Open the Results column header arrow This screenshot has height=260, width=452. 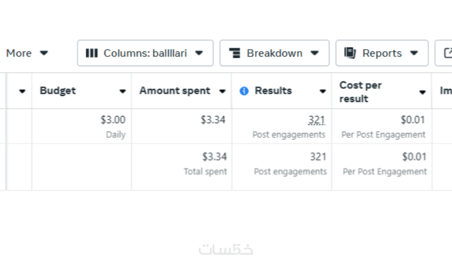point(323,92)
